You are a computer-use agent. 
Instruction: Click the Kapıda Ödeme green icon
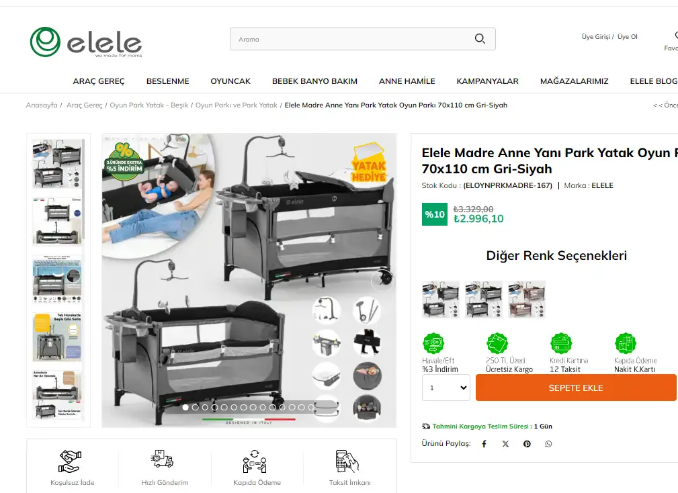625,343
